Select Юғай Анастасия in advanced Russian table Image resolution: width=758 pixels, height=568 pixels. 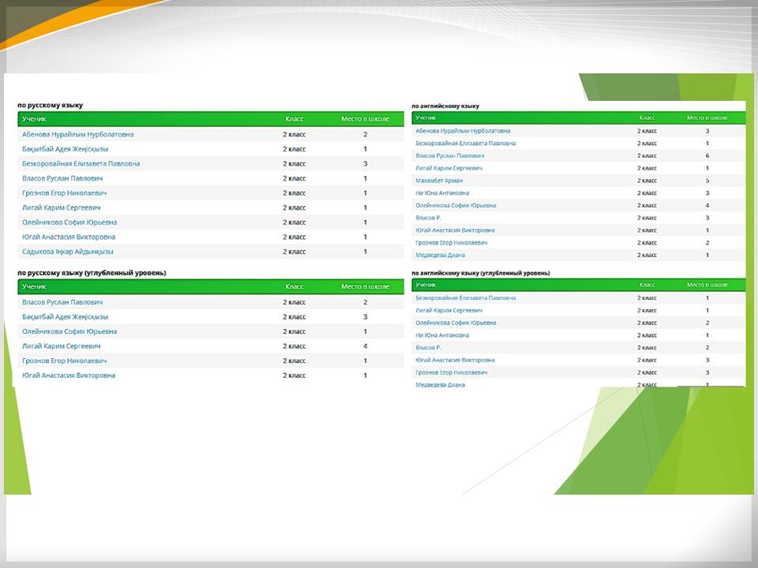(x=68, y=376)
